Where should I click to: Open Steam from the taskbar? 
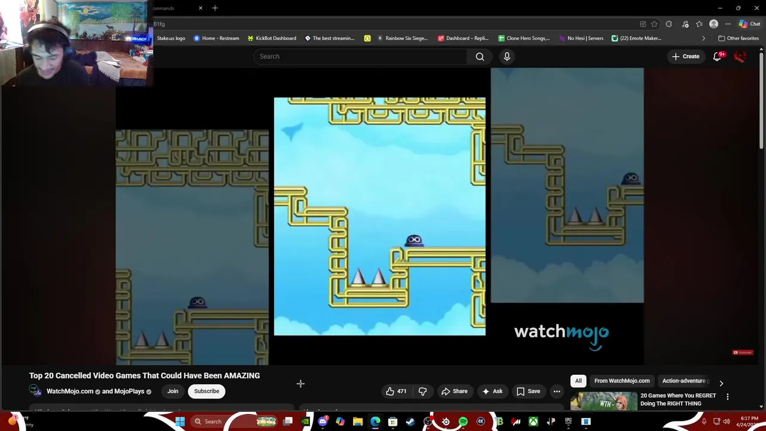coord(411,421)
